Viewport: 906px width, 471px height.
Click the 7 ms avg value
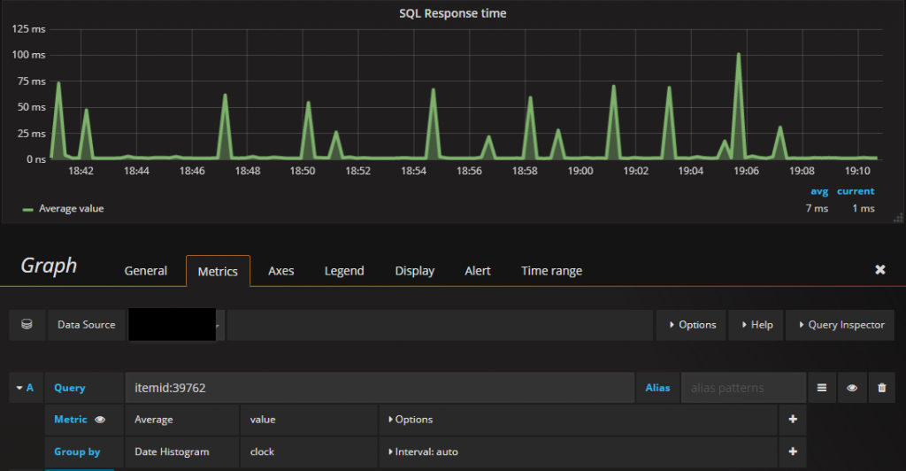coord(817,209)
